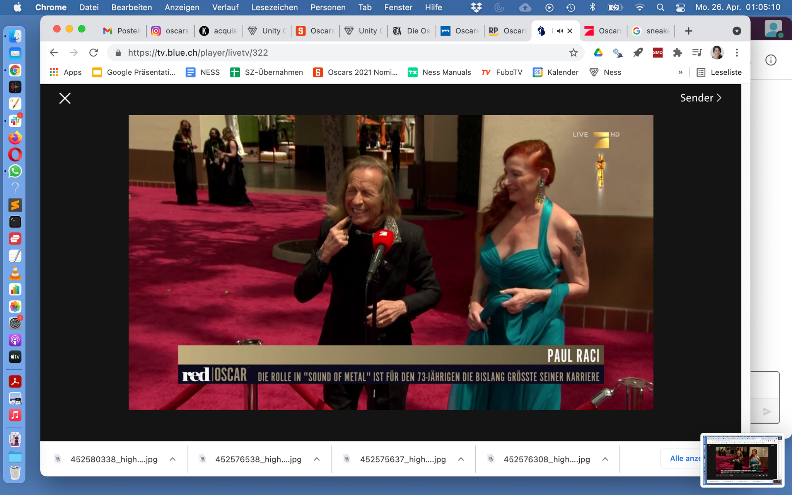Open Chrome three-dot menu

point(737,53)
